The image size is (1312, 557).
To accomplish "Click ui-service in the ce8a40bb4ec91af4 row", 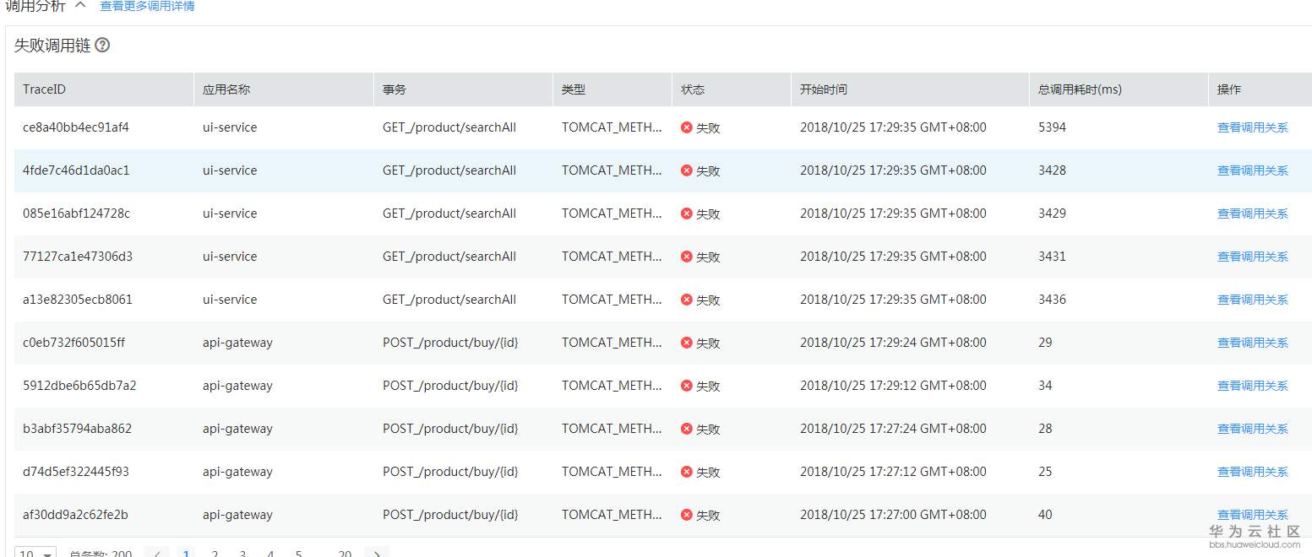I will 230,127.
